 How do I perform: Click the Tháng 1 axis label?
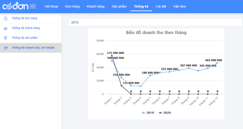tap(108, 101)
